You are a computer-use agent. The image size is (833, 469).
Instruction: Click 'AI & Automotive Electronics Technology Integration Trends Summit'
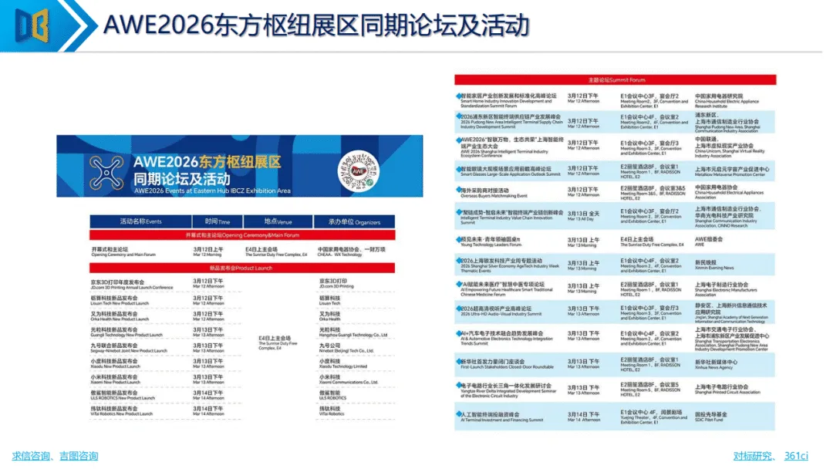tap(507, 339)
